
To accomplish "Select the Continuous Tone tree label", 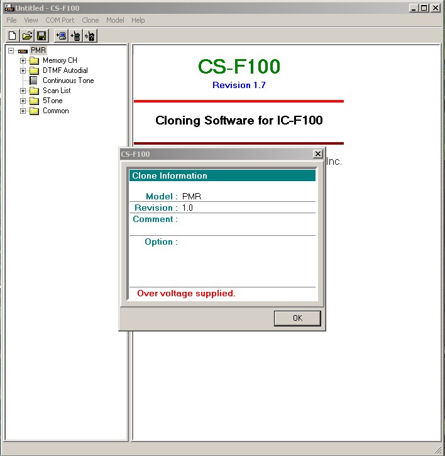I will coord(69,81).
